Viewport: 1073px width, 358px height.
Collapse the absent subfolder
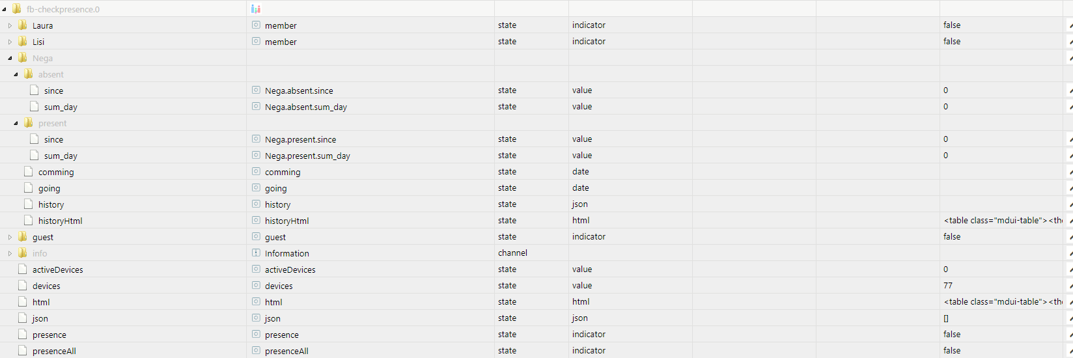[x=16, y=74]
